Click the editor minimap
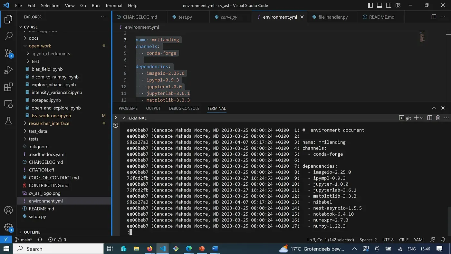The width and height of the screenshot is (451, 254). point(422,36)
